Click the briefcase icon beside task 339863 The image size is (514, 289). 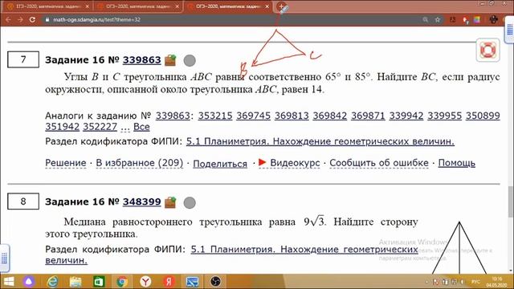(170, 60)
